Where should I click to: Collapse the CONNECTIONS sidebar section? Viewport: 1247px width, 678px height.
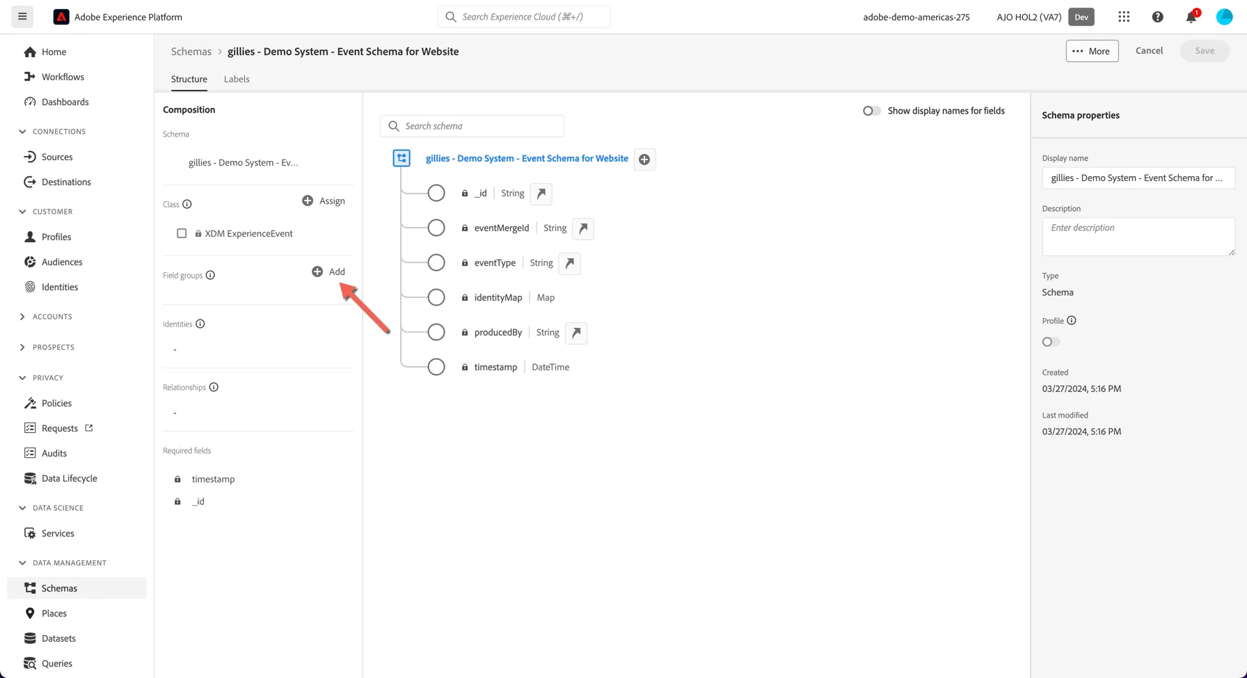22,132
